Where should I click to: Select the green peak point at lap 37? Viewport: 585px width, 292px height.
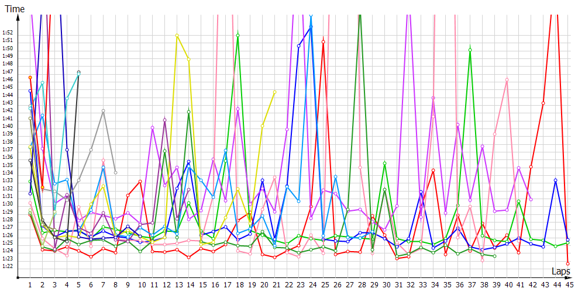click(x=470, y=50)
